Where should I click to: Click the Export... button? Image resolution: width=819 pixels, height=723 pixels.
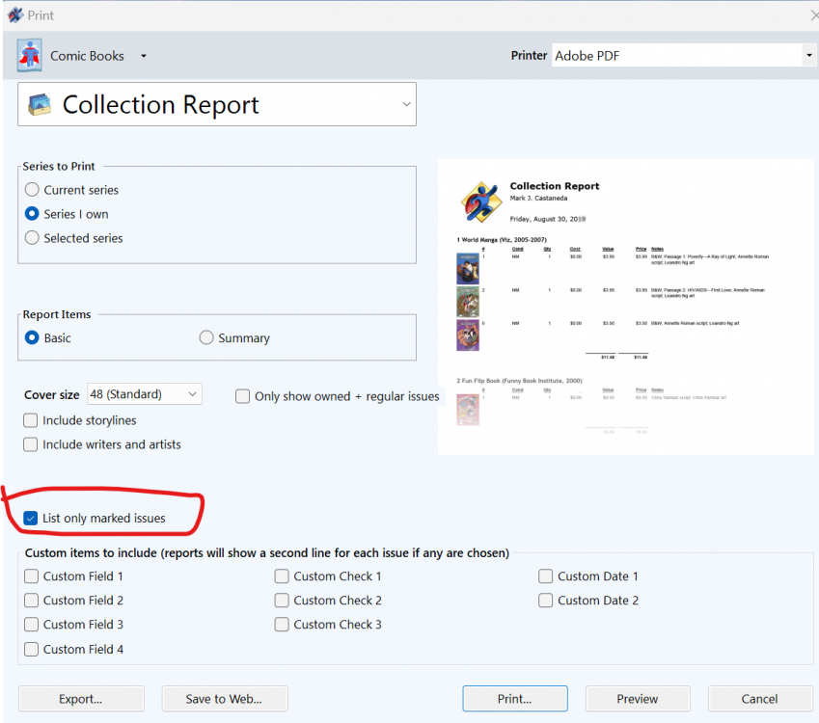coord(81,699)
